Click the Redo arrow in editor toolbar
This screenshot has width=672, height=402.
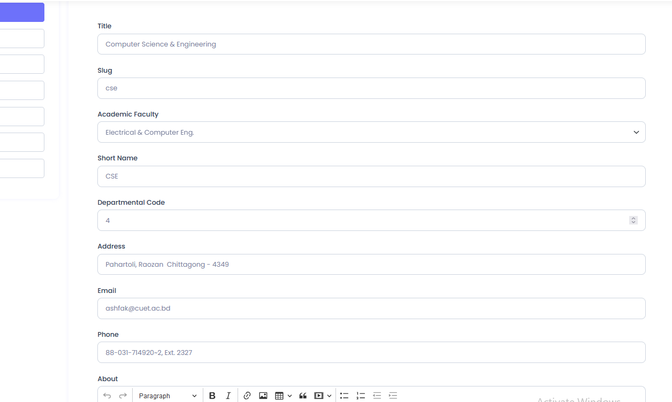[123, 396]
